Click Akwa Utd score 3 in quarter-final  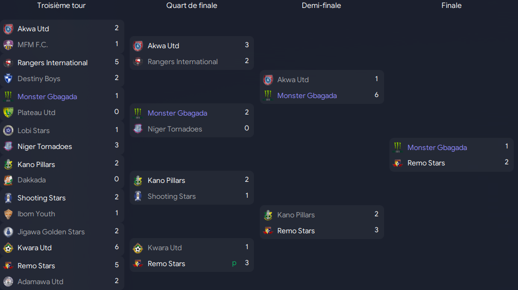(x=247, y=45)
